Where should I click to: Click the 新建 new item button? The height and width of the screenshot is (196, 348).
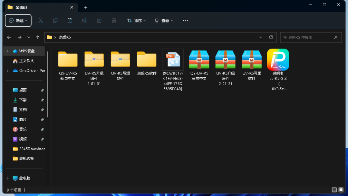(x=18, y=21)
